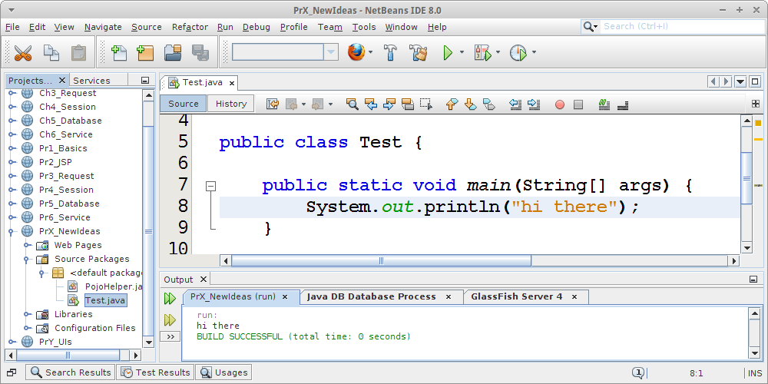The image size is (768, 384).
Task: Click the Build Project hammer icon
Action: coord(390,52)
